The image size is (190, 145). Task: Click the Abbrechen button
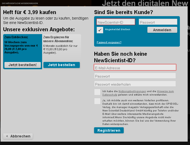click(18, 136)
